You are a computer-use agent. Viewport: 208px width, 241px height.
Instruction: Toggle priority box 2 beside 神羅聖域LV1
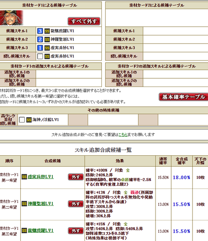40,39
